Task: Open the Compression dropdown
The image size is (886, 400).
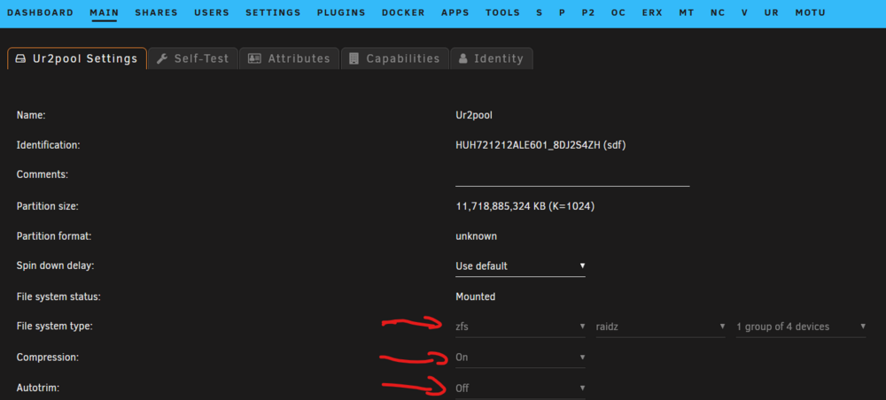Action: pos(520,358)
